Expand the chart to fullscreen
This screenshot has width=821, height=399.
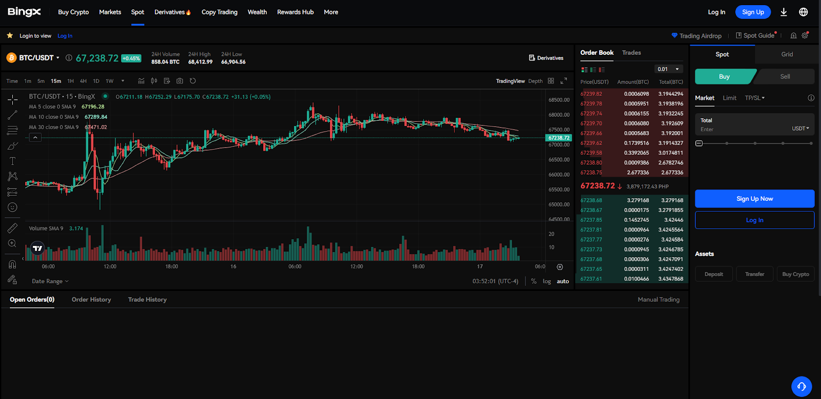point(563,81)
